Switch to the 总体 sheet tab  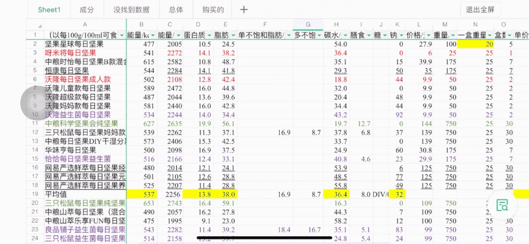pyautogui.click(x=176, y=9)
